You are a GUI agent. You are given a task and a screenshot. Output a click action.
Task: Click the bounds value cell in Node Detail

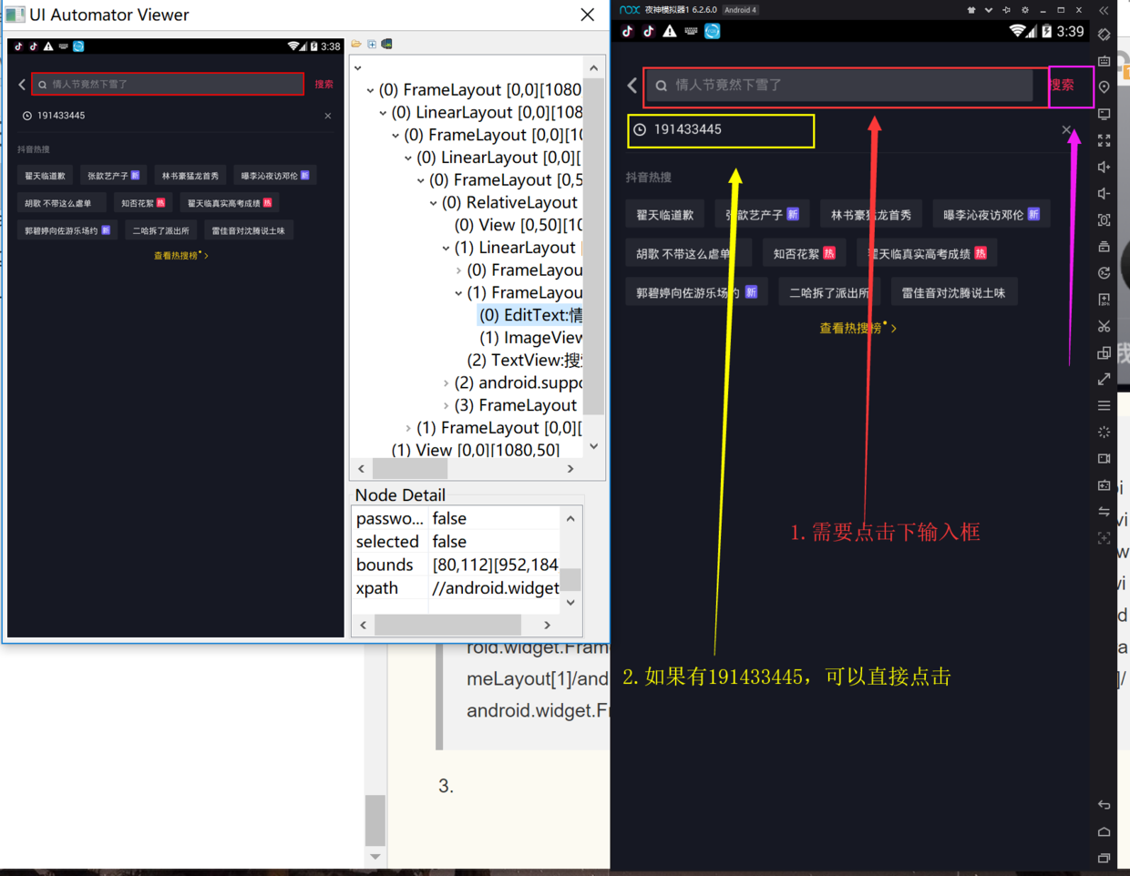(x=495, y=565)
